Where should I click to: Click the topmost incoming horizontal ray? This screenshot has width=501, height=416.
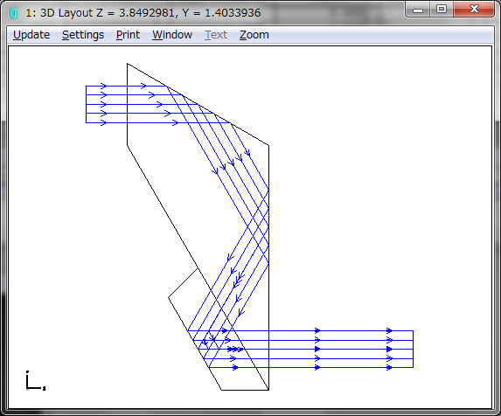[x=126, y=86]
